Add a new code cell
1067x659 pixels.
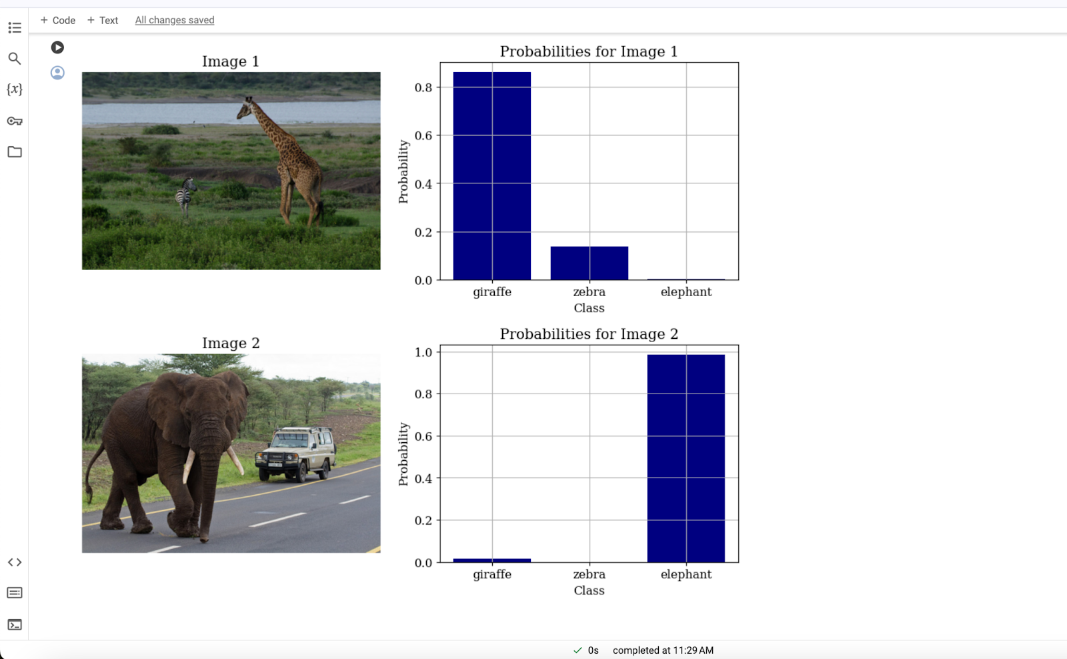(58, 21)
